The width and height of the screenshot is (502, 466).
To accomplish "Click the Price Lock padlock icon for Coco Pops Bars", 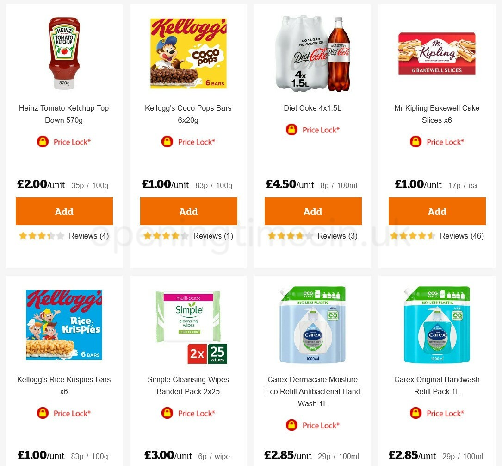I will point(167,142).
